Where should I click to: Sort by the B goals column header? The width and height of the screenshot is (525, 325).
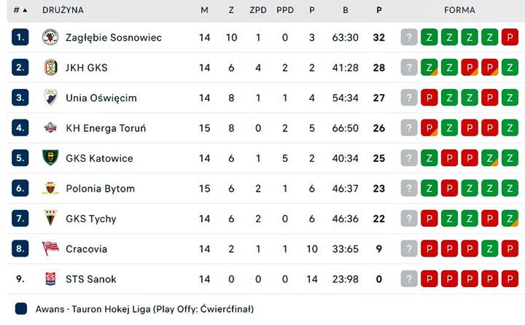point(345,10)
